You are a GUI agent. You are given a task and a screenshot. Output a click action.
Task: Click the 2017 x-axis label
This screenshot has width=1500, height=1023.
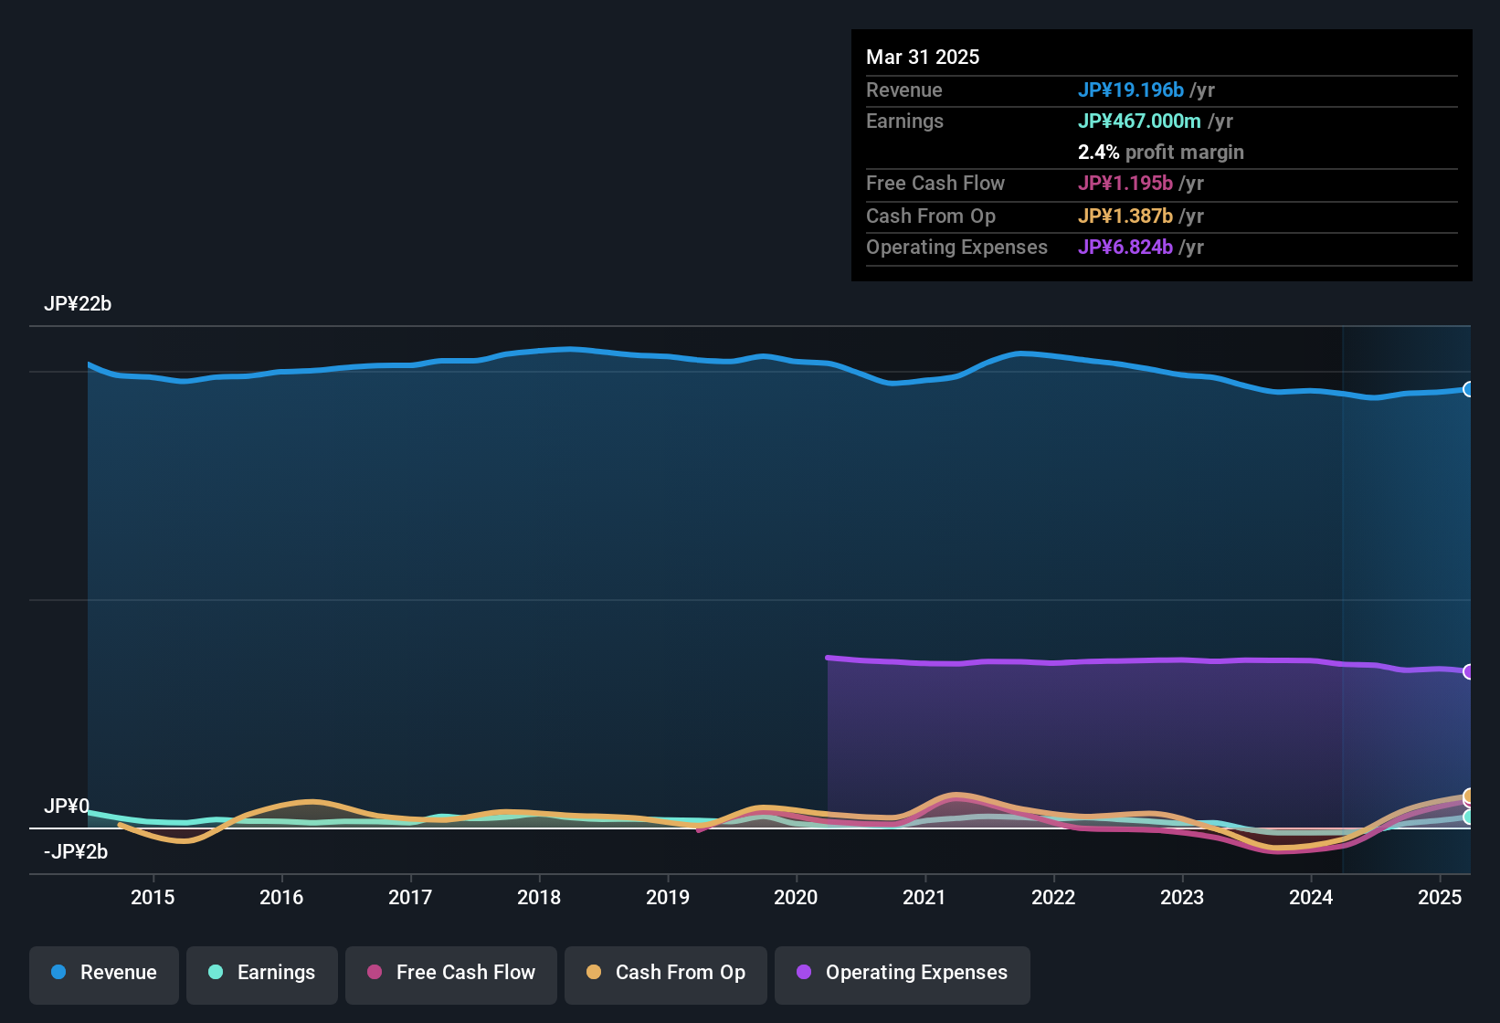click(x=410, y=897)
